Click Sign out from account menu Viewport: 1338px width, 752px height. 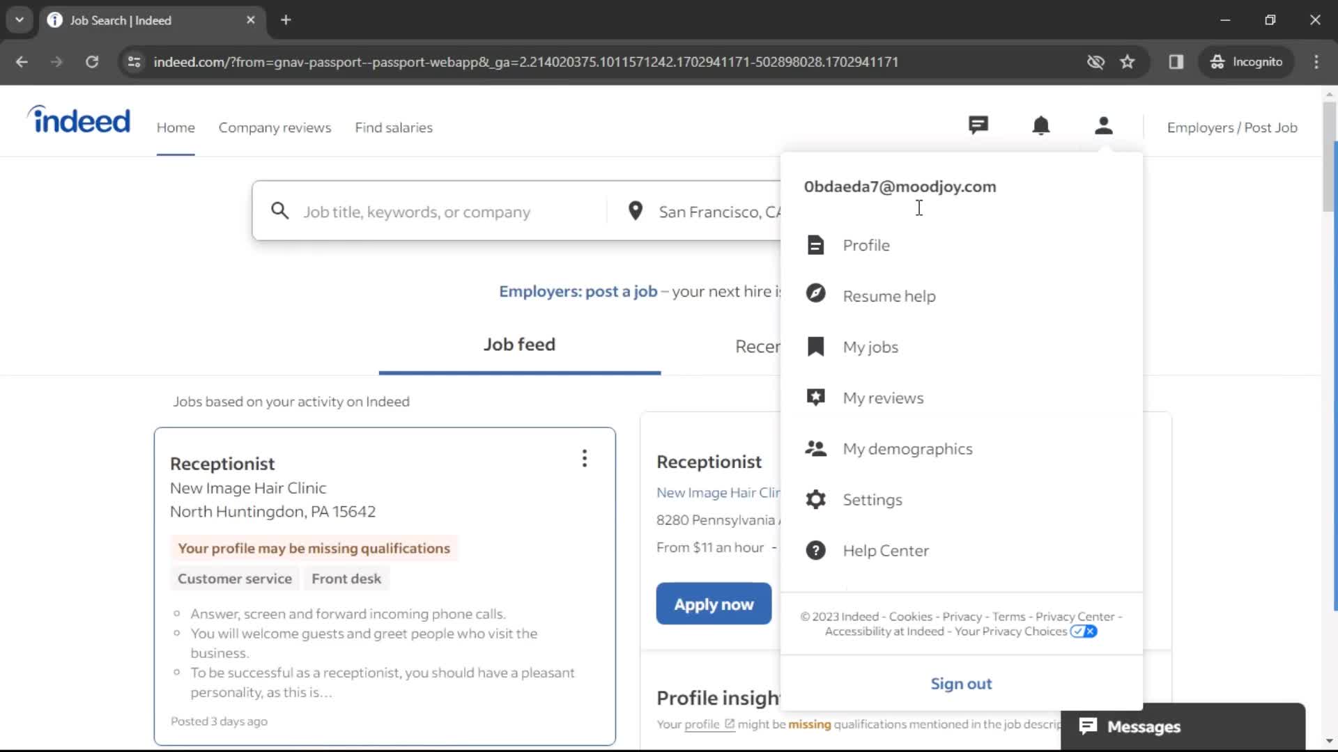961,683
